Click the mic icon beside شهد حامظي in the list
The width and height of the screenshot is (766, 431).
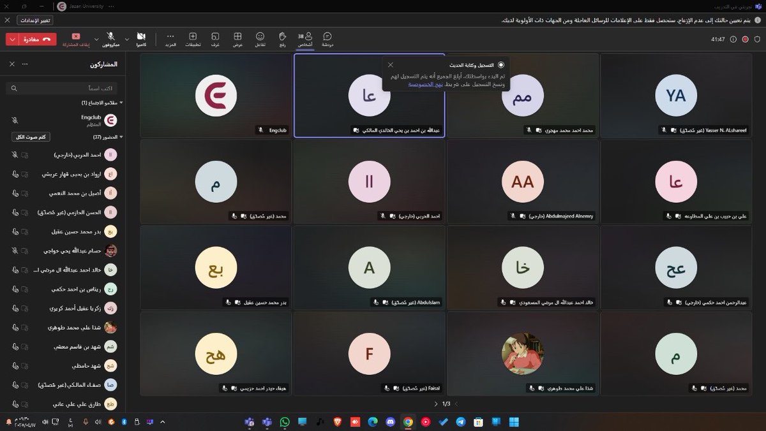pyautogui.click(x=14, y=366)
